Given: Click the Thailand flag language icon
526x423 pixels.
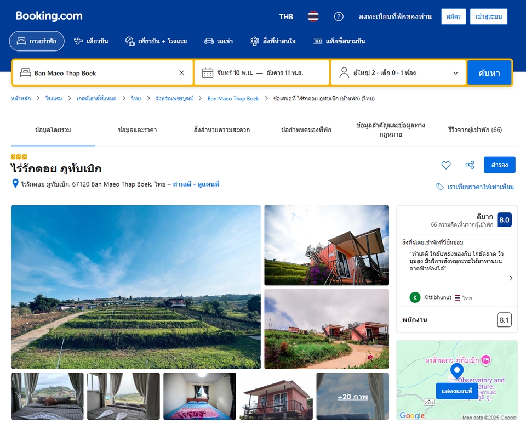Looking at the screenshot, I should click(313, 16).
